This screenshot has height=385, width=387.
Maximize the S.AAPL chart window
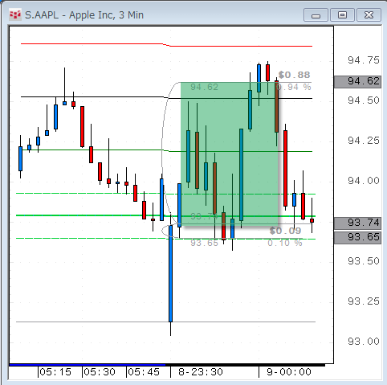coord(342,15)
